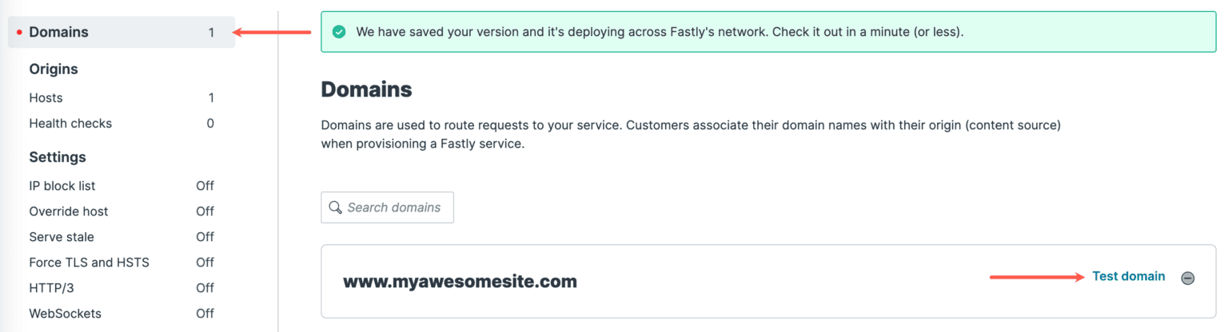Click the green success checkmark icon
Screen dimensions: 1228x332
339,33
